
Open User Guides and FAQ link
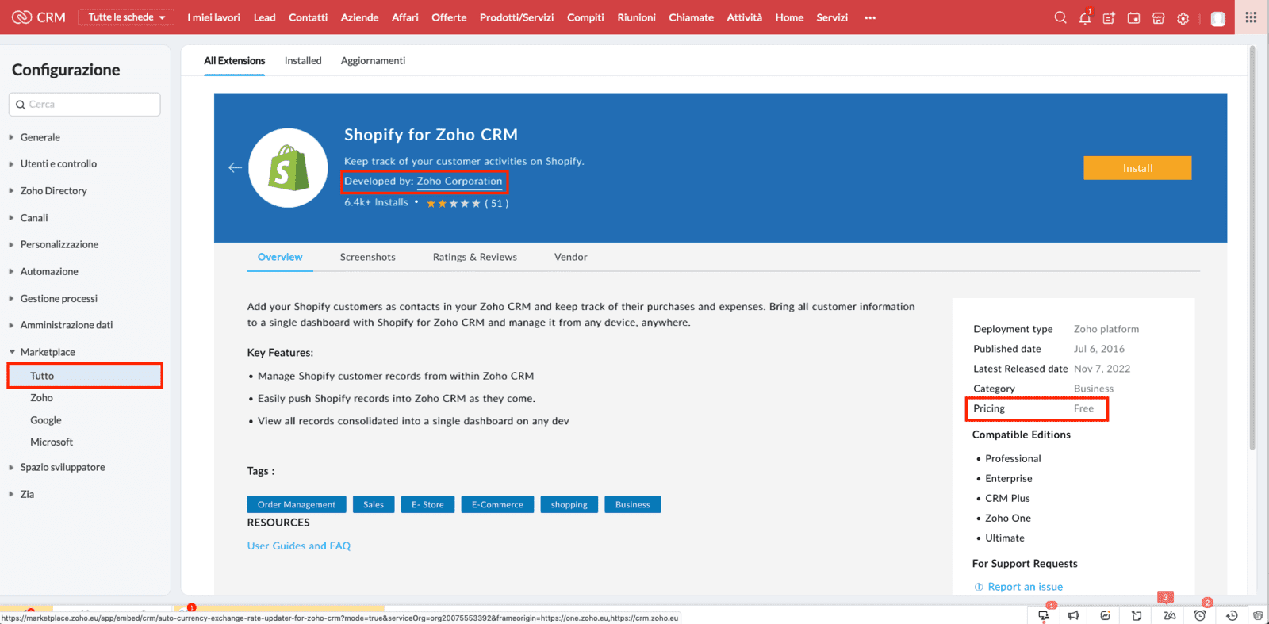pyautogui.click(x=299, y=546)
